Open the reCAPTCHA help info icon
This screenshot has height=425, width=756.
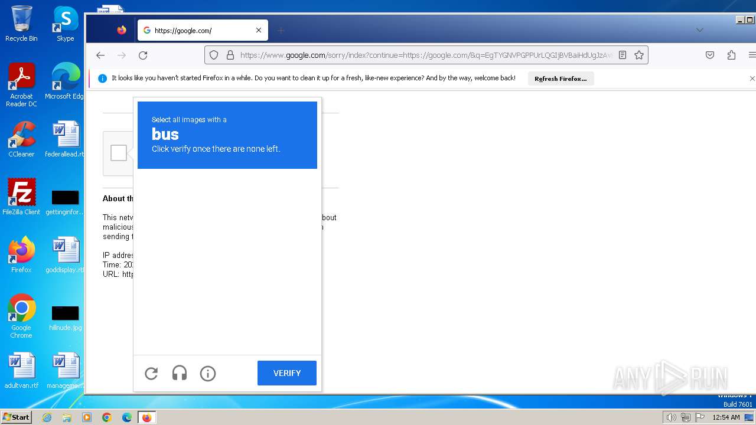point(208,373)
